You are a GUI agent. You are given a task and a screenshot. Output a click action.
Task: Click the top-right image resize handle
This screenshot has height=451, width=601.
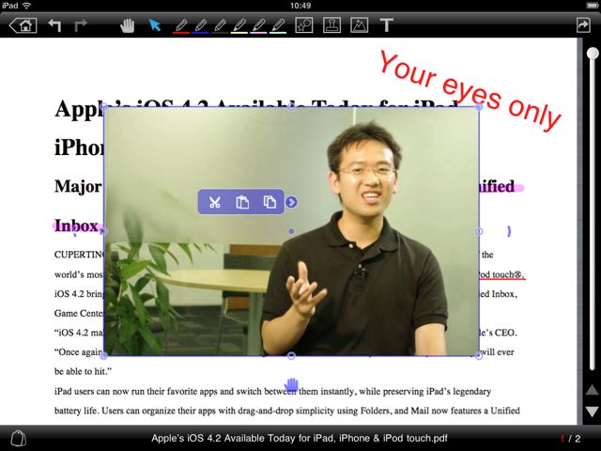[479, 107]
